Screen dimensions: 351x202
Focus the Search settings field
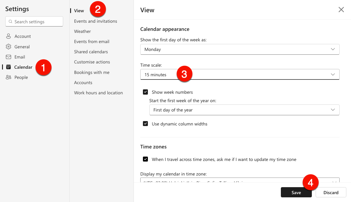[x=34, y=22]
